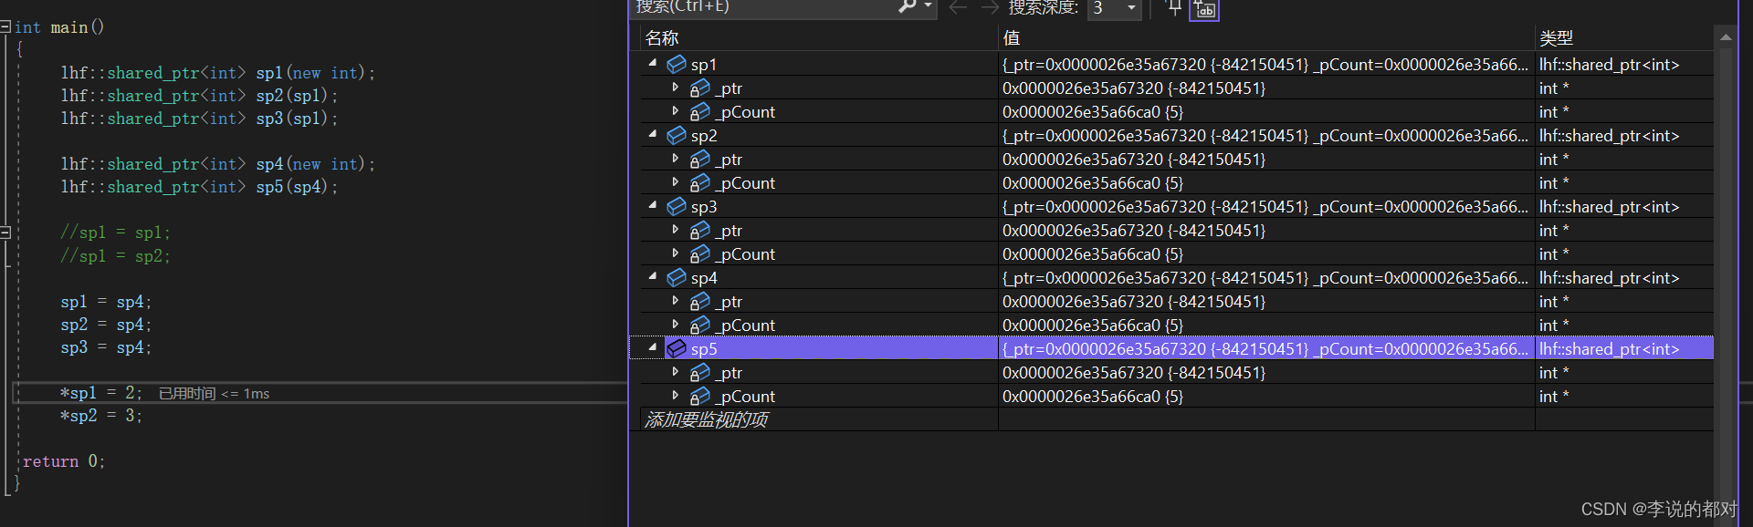Click the 值 column header
The height and width of the screenshot is (527, 1753).
1266,37
